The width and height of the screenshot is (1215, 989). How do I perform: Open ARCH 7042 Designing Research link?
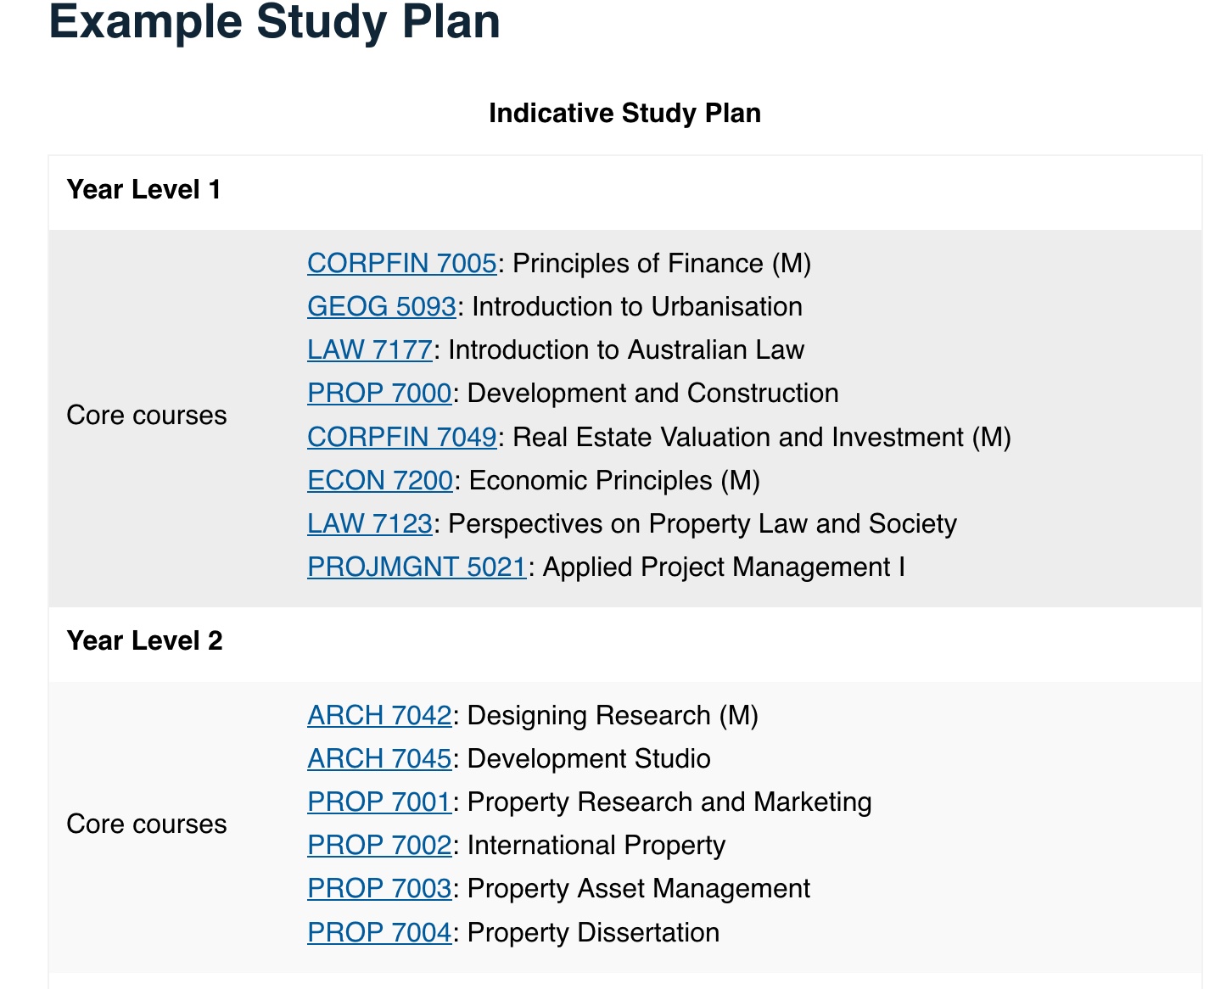379,716
